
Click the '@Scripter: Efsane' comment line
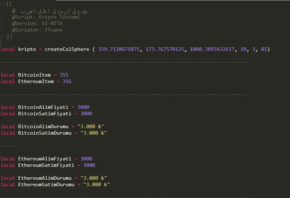point(37,30)
